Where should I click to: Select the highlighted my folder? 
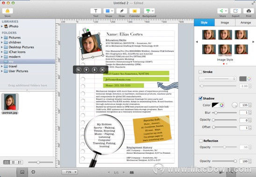pos(28,61)
